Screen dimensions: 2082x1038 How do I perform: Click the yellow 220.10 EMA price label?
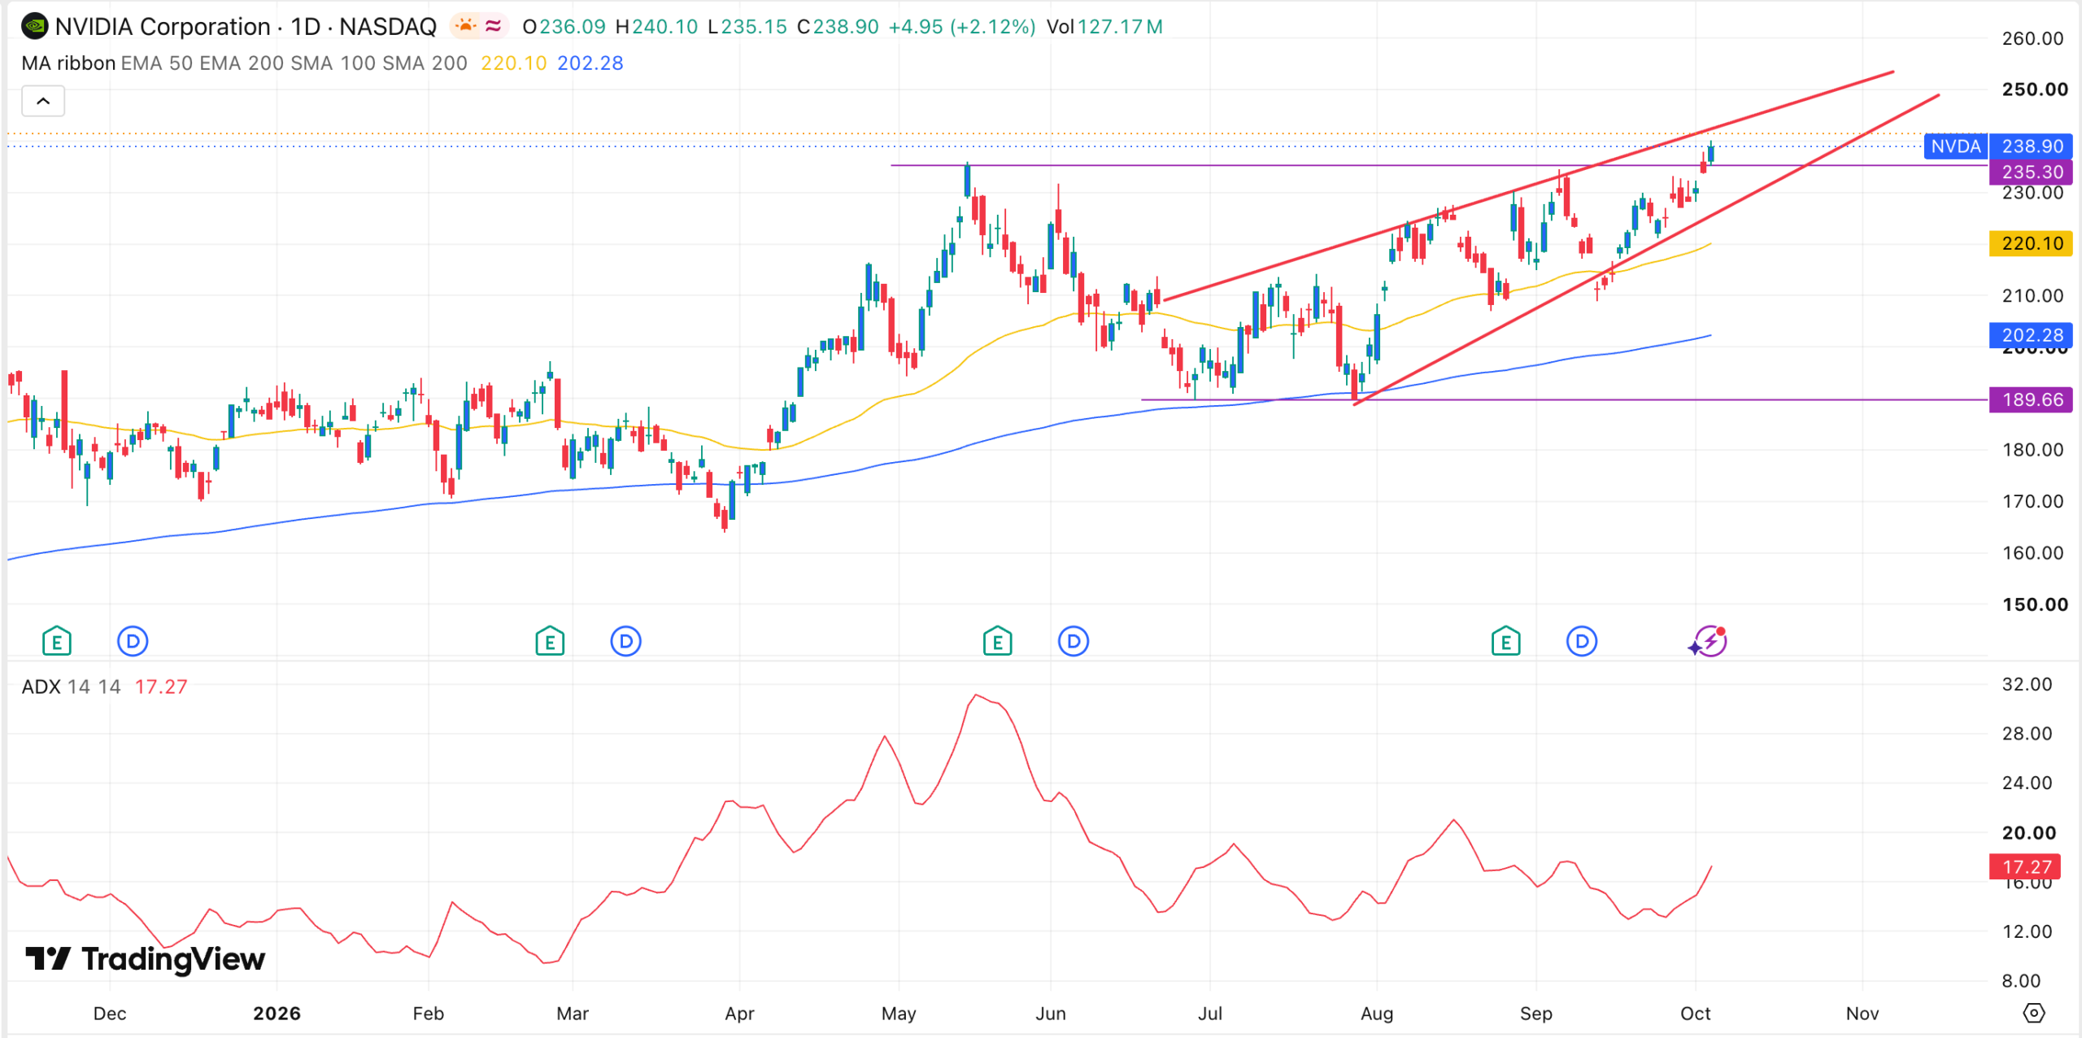(2031, 243)
